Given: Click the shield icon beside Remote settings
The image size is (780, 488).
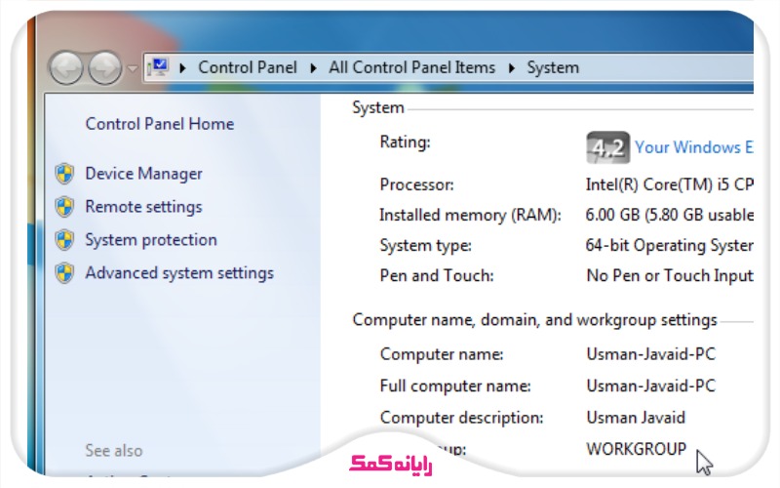Looking at the screenshot, I should (64, 207).
